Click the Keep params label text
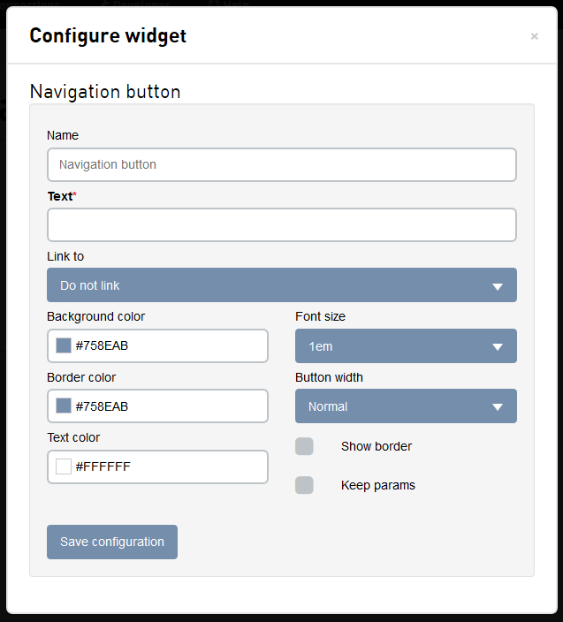Screen dimensions: 563x622 tap(378, 485)
